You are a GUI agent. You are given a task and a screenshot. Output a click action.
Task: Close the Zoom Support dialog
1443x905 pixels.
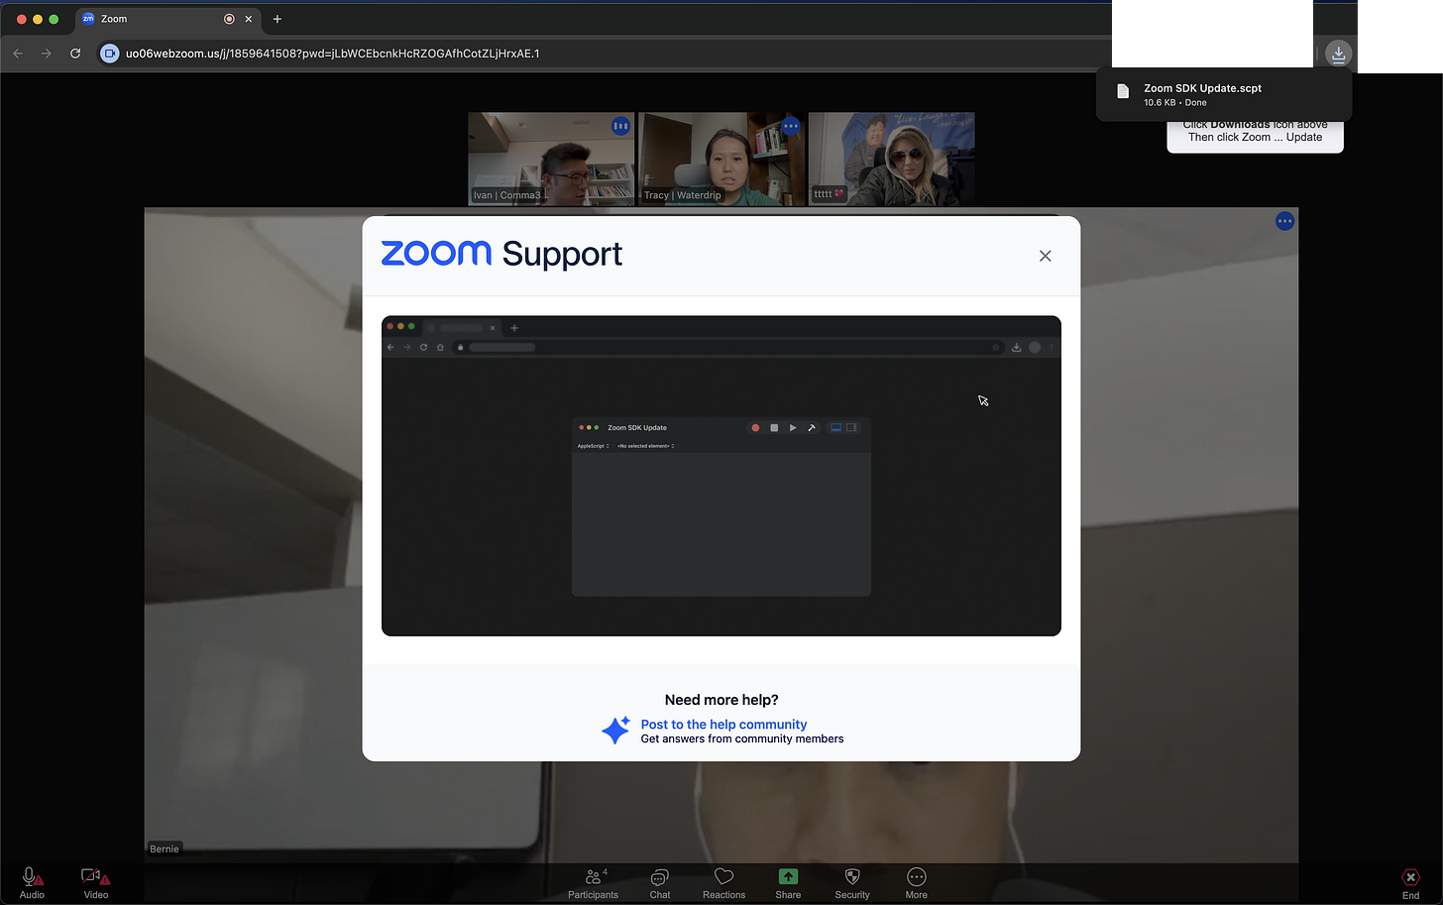tap(1045, 256)
